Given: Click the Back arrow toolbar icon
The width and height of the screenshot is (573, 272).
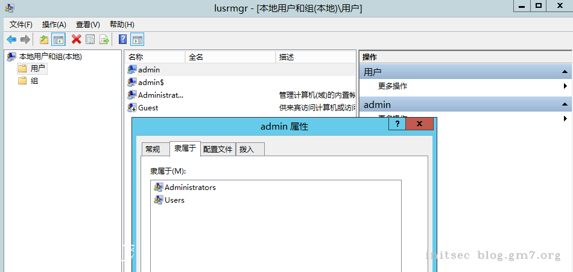Looking at the screenshot, I should (11, 40).
